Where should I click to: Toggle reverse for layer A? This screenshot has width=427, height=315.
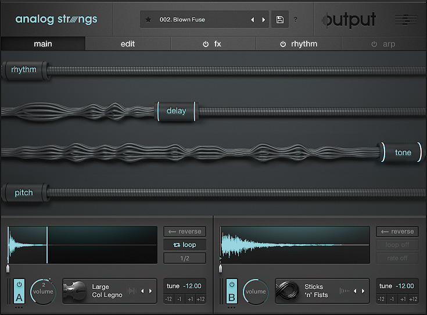click(x=185, y=232)
